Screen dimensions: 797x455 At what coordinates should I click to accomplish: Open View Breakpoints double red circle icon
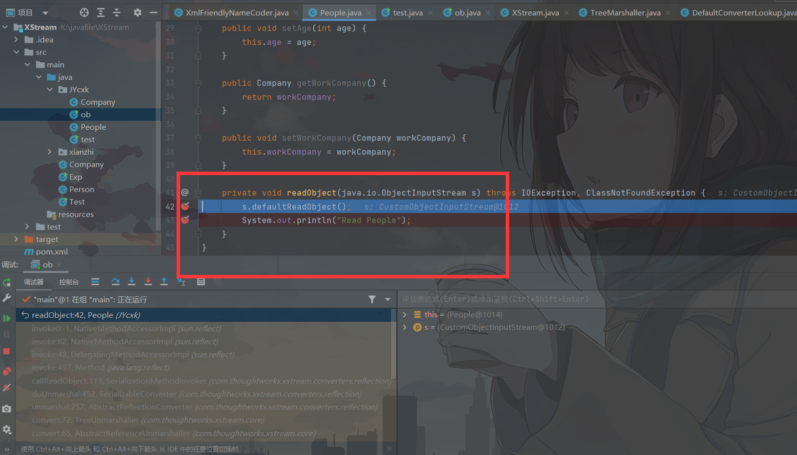6,371
